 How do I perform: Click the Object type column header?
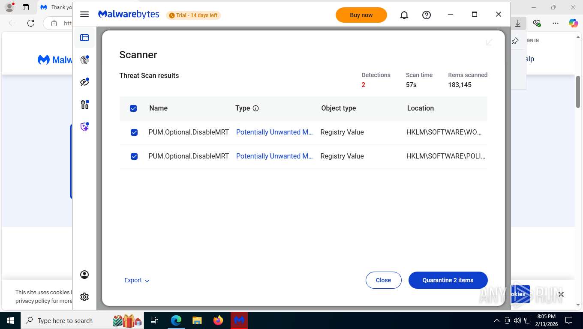pyautogui.click(x=338, y=108)
